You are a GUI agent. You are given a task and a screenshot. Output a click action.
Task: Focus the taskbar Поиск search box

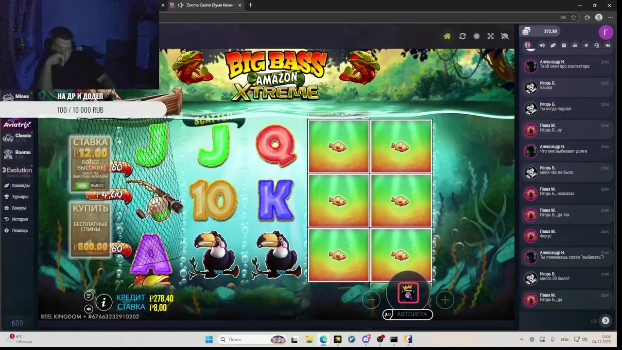(253, 339)
